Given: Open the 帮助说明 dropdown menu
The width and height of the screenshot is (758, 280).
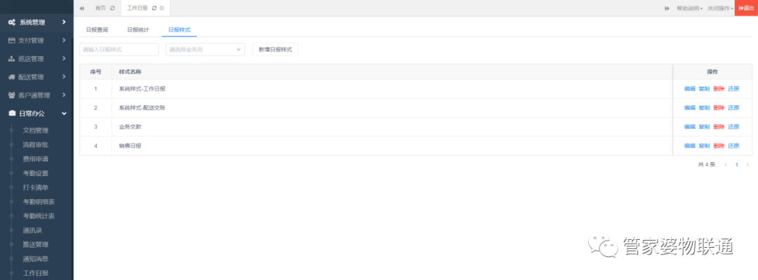Looking at the screenshot, I should click(x=690, y=8).
